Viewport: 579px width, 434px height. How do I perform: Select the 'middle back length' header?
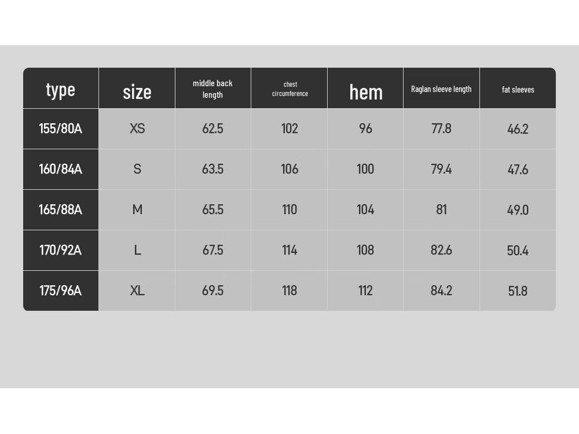pos(212,89)
